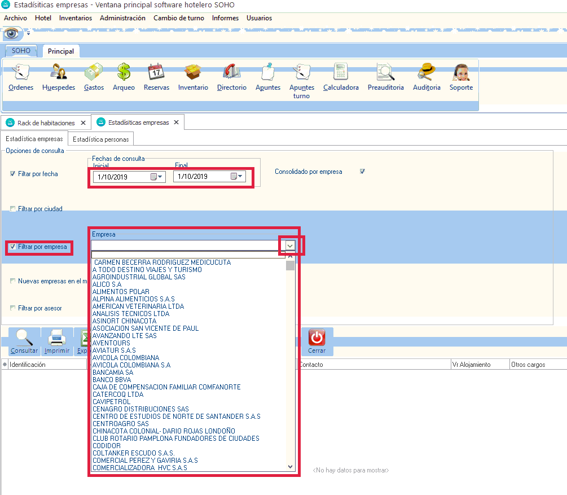Open the Ordenes module icon
The width and height of the screenshot is (567, 495).
21,73
